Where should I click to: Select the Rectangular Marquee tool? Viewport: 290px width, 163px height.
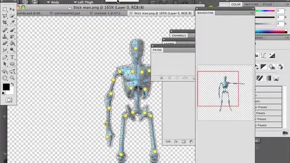(x=5, y=9)
